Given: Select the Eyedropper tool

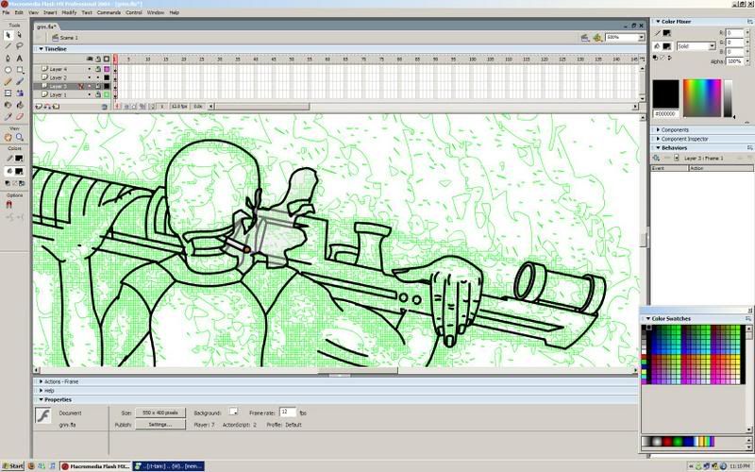Looking at the screenshot, I should coord(8,116).
